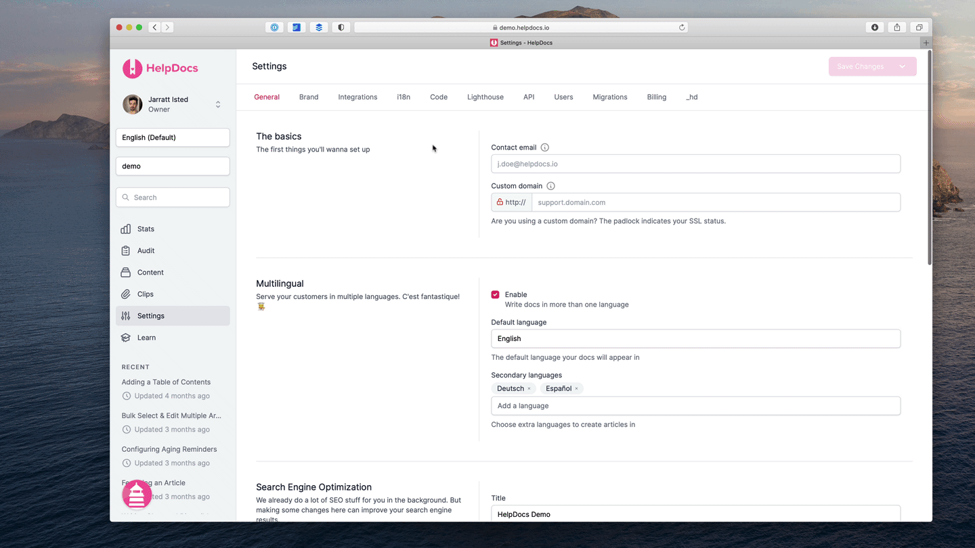Expand Save Changes dropdown arrow
Image resolution: width=975 pixels, height=548 pixels.
(x=903, y=66)
